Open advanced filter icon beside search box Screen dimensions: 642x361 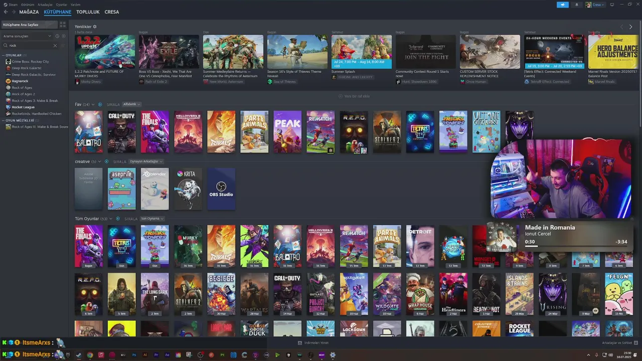[x=63, y=46]
